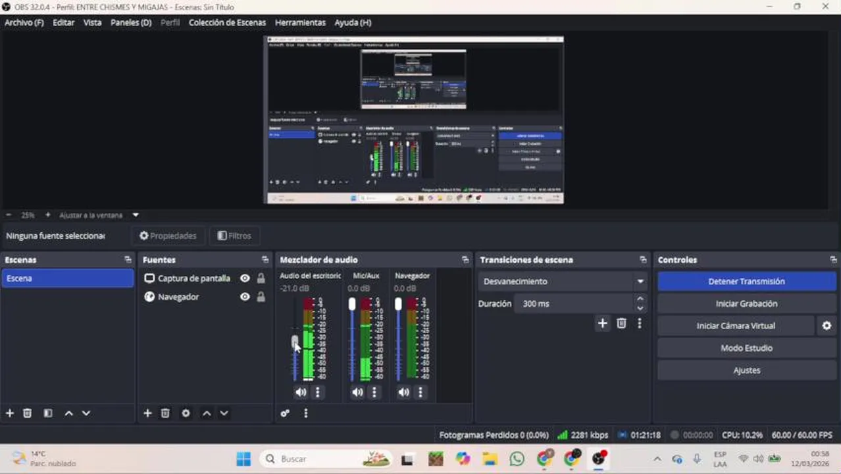Unlock Captura de pantalla source lock
The image size is (841, 474).
tap(261, 278)
